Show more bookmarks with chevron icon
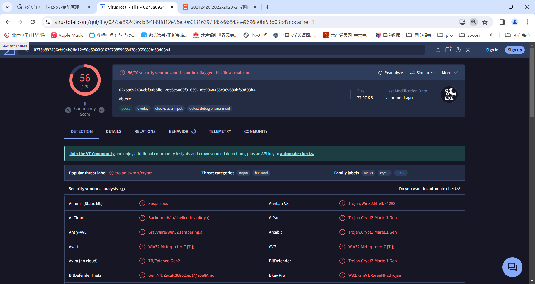This screenshot has height=284, width=535. 491,35
